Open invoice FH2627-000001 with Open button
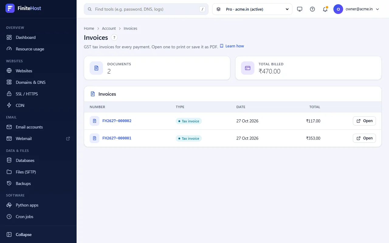Screen dimensions: 389x243 click(364, 138)
